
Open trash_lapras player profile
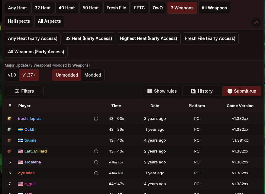coord(30,119)
